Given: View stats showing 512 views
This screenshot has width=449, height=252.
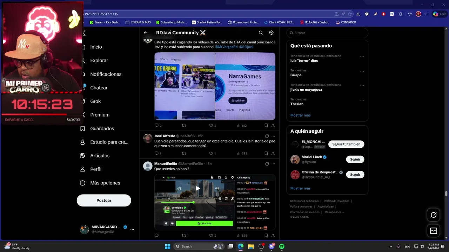Looking at the screenshot, I should click(x=242, y=125).
